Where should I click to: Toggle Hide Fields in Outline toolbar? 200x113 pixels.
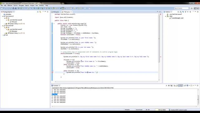click(183, 12)
